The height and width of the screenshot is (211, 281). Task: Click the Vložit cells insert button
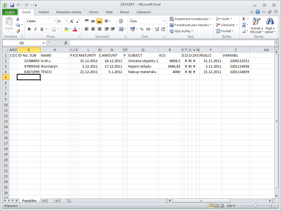pyautogui.click(x=224, y=19)
